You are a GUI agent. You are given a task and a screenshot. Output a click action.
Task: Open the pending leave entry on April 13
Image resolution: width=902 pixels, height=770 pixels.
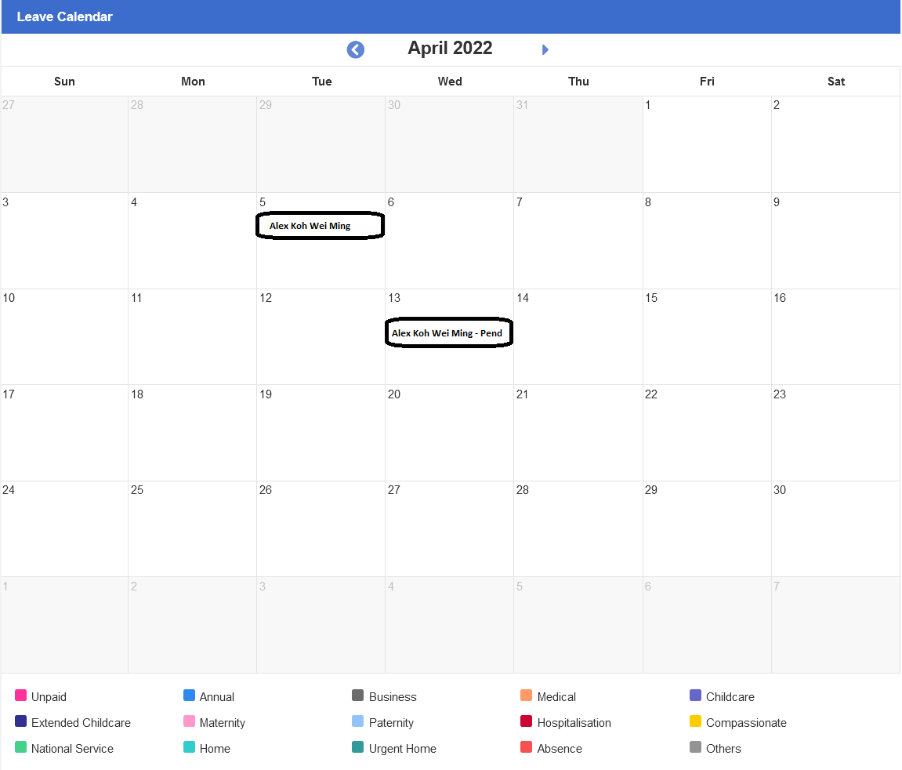[x=448, y=332]
